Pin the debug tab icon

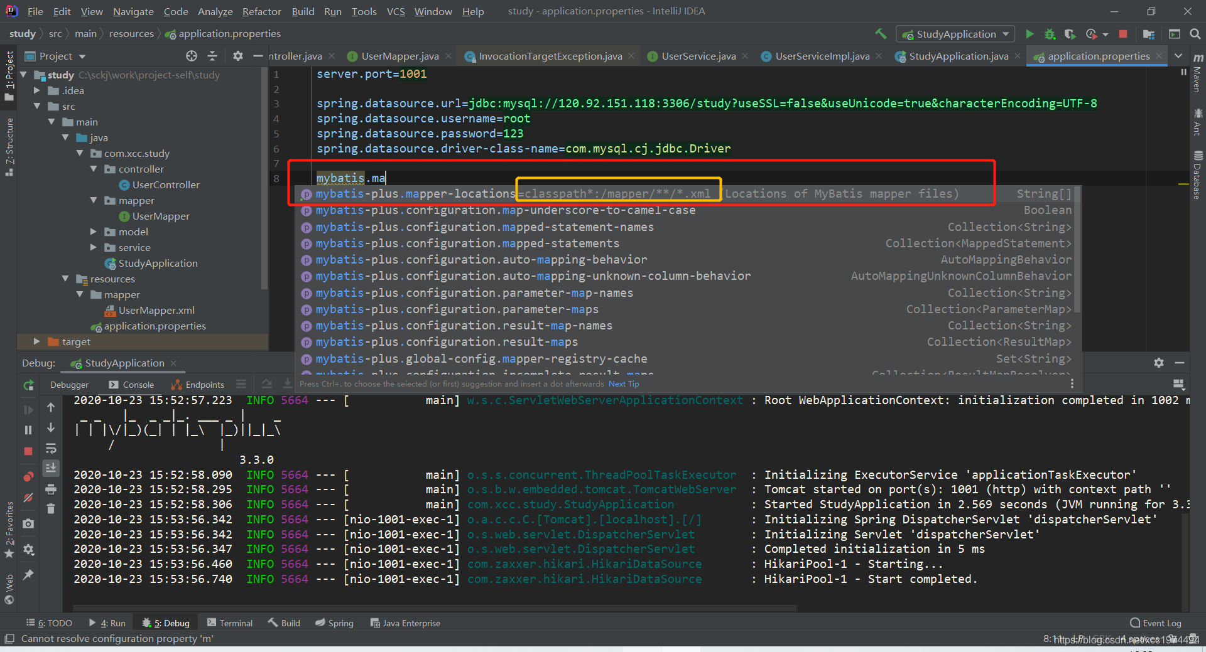coord(28,574)
